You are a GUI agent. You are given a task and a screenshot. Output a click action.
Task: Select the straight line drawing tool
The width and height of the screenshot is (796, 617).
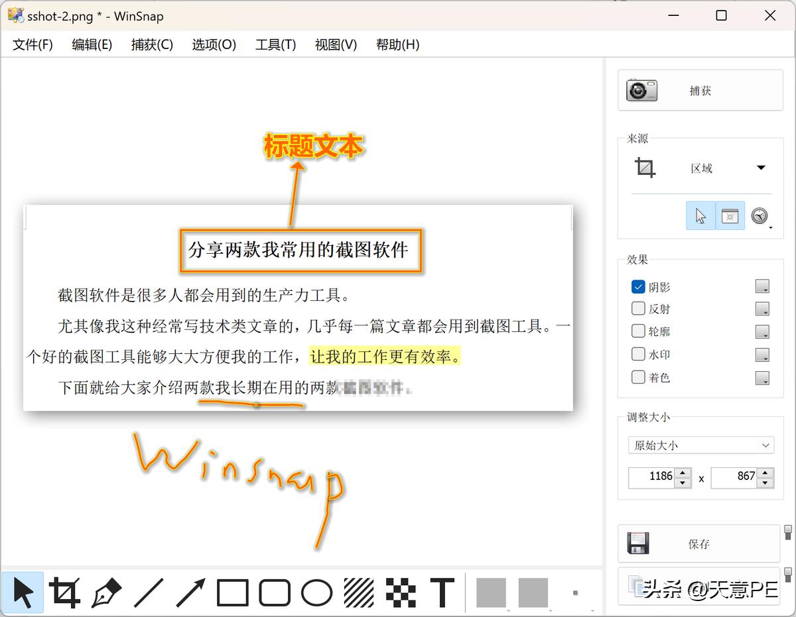click(x=147, y=592)
